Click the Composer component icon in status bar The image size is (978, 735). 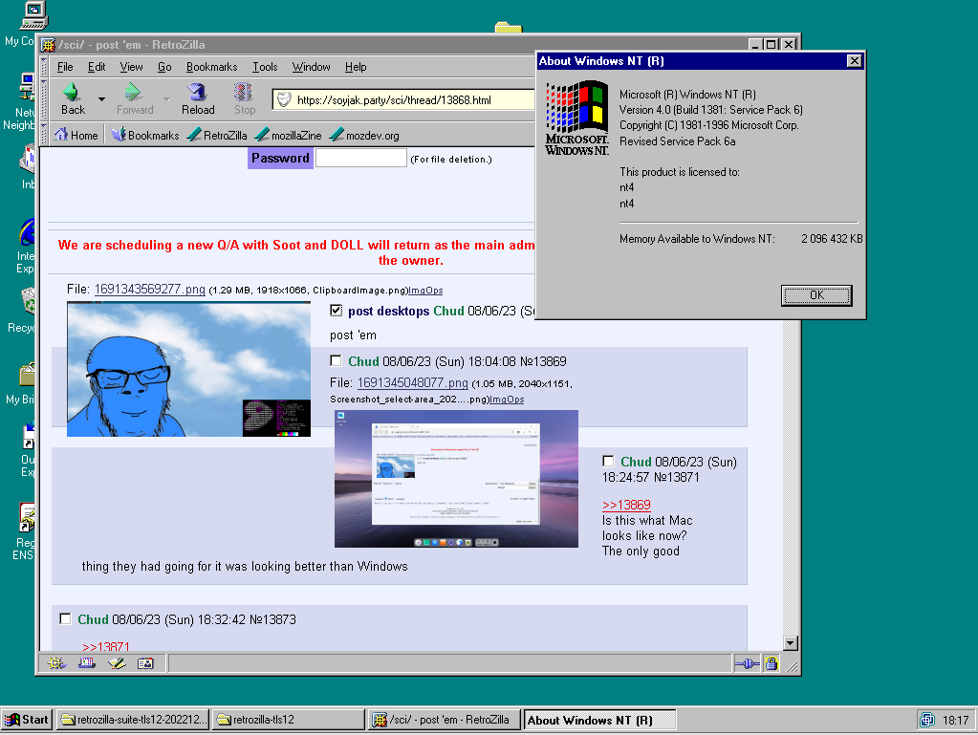click(x=117, y=663)
